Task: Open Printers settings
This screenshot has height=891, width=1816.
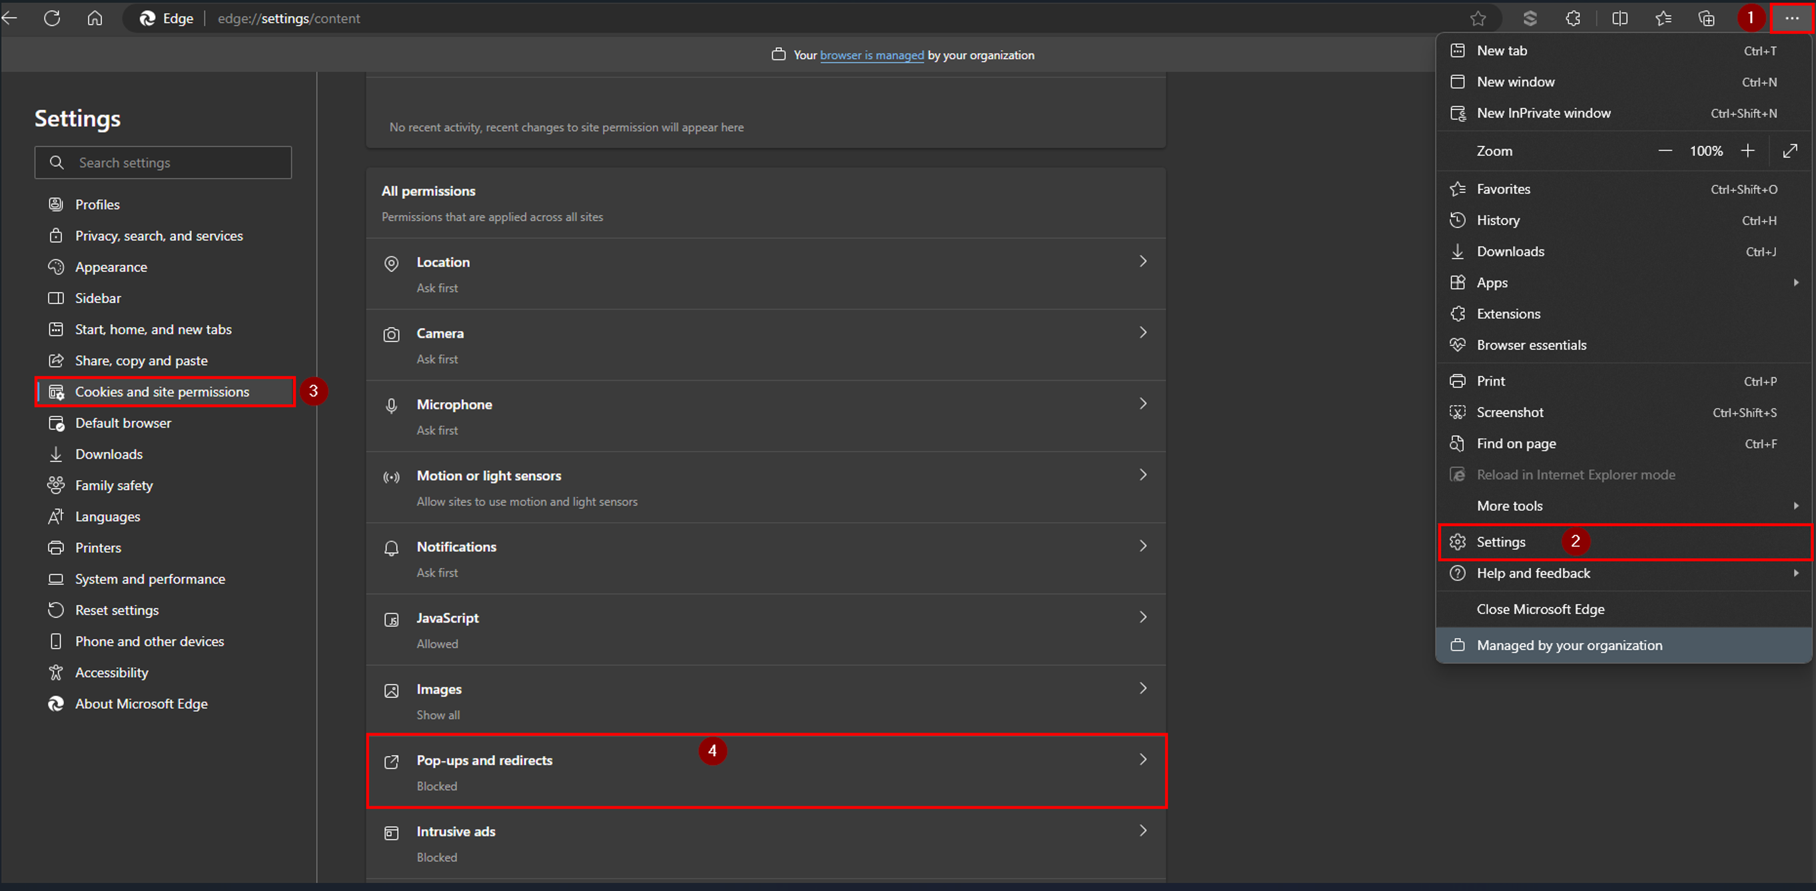Action: (x=163, y=547)
